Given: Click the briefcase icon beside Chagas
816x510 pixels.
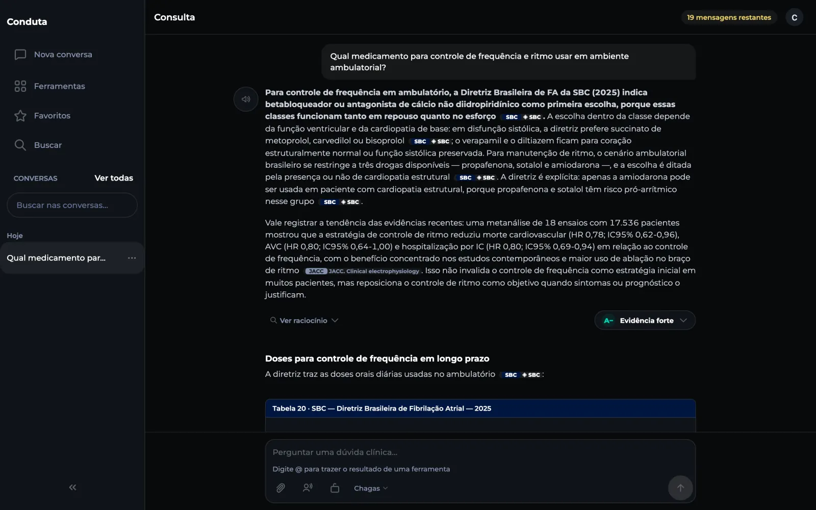Looking at the screenshot, I should (x=335, y=488).
